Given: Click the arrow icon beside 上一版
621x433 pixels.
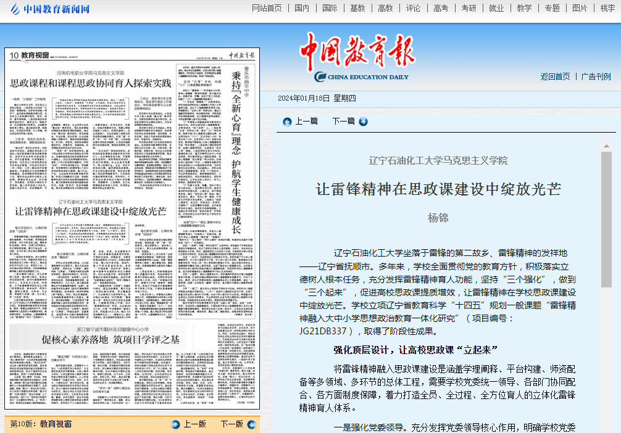Looking at the screenshot, I should click(x=175, y=424).
